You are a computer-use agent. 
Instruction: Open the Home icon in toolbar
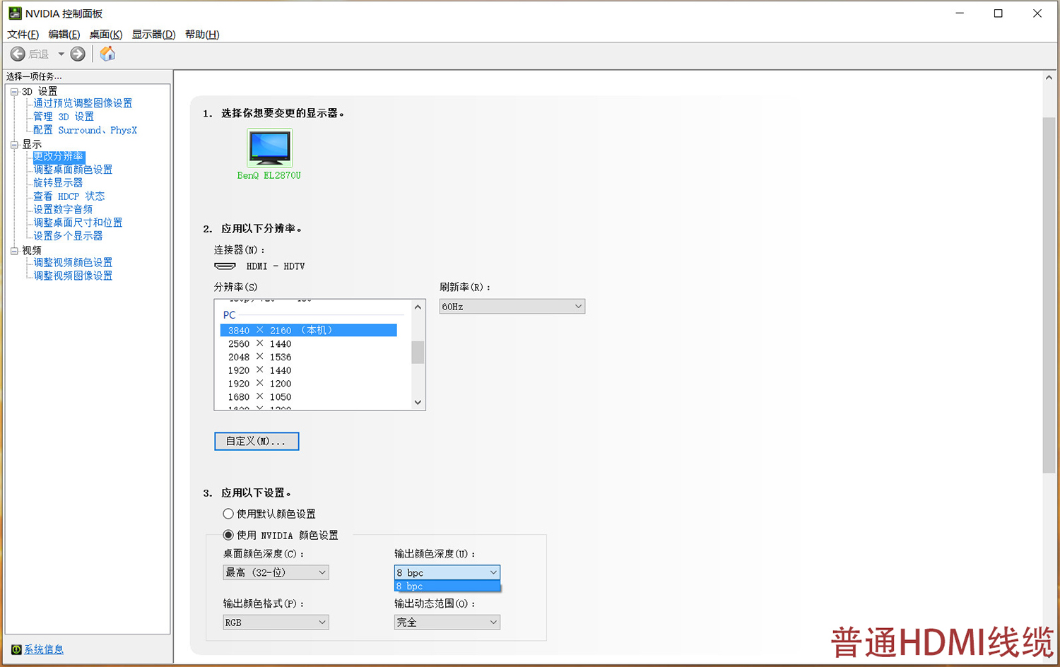tap(107, 54)
